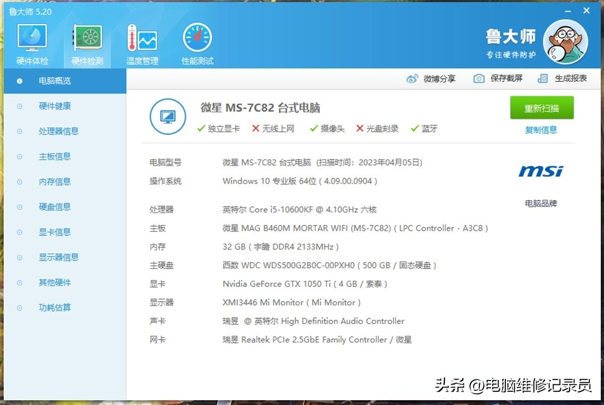Switch to the 显卡信息 sidebar entry
Image resolution: width=604 pixels, height=405 pixels.
click(x=54, y=232)
